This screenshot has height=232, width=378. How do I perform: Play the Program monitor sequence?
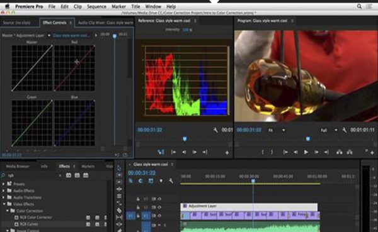point(306,152)
